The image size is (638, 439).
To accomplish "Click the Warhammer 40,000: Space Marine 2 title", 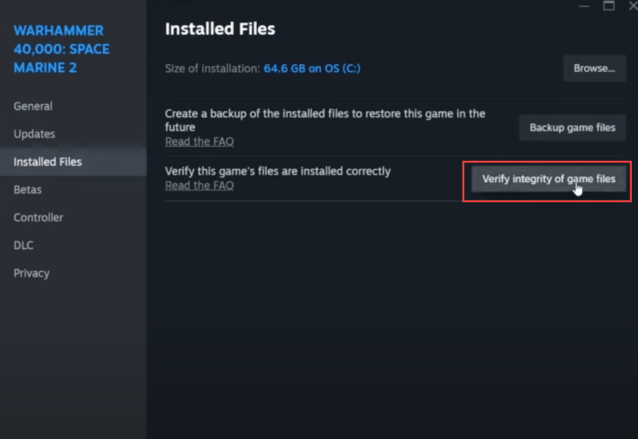I will coord(61,49).
